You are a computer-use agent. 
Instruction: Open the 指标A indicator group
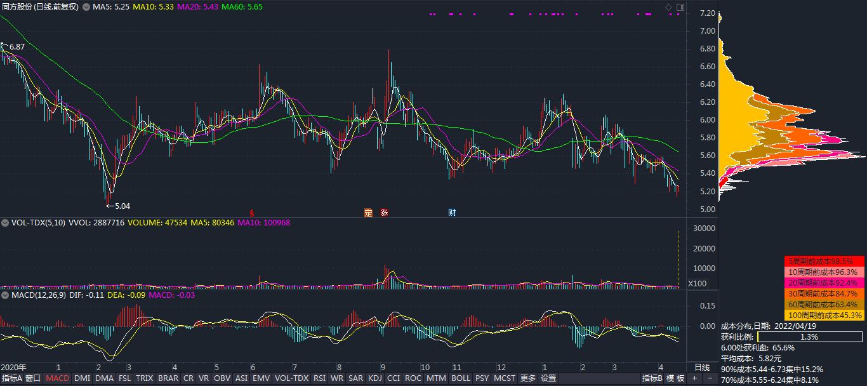point(11,378)
